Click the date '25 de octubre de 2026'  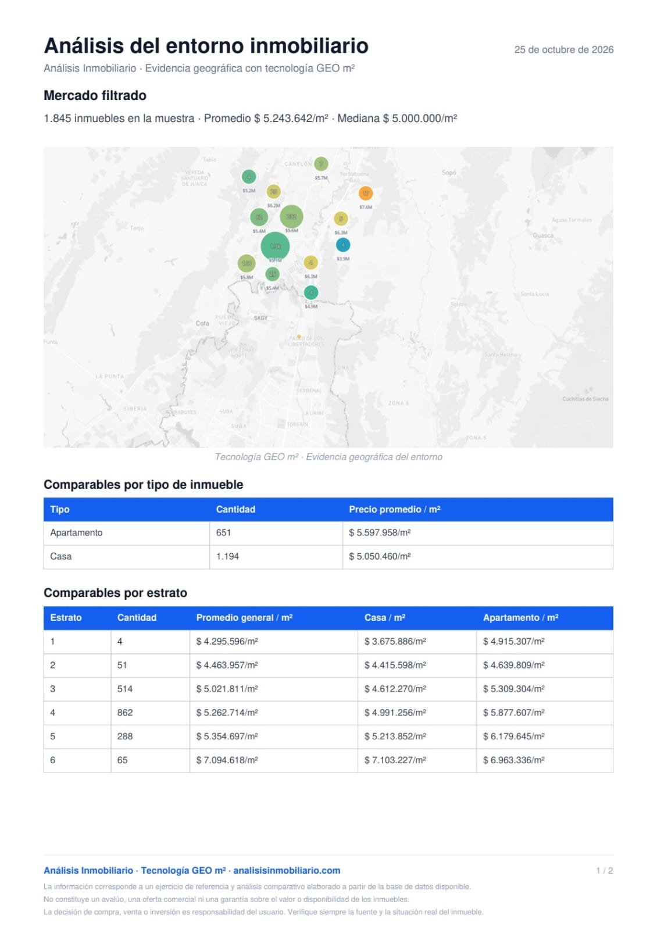tap(564, 49)
